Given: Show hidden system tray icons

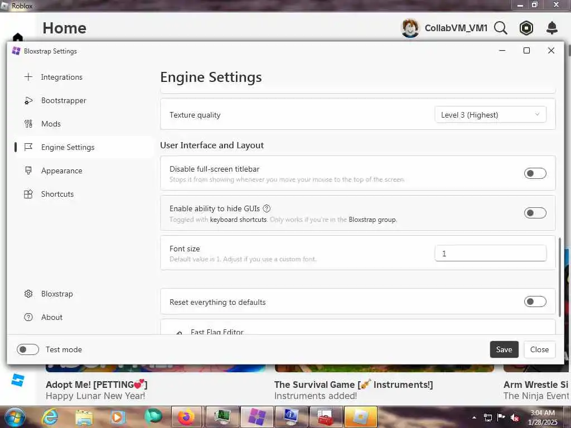Looking at the screenshot, I should tap(474, 417).
